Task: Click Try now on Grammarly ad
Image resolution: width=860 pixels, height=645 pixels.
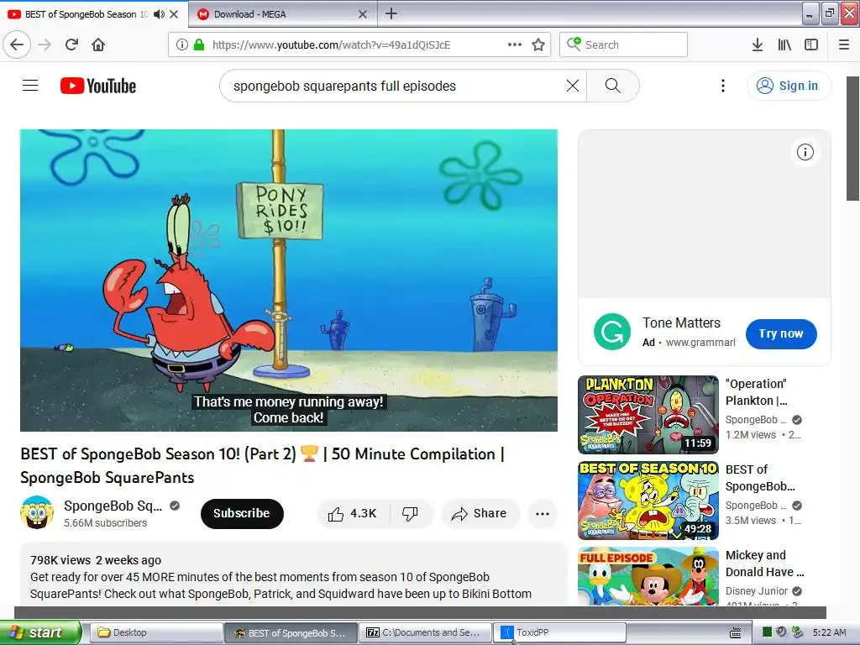Action: [x=781, y=333]
